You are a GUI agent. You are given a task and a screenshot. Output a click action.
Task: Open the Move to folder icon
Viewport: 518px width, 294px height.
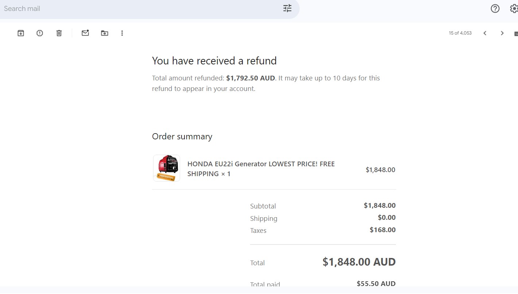pyautogui.click(x=105, y=33)
